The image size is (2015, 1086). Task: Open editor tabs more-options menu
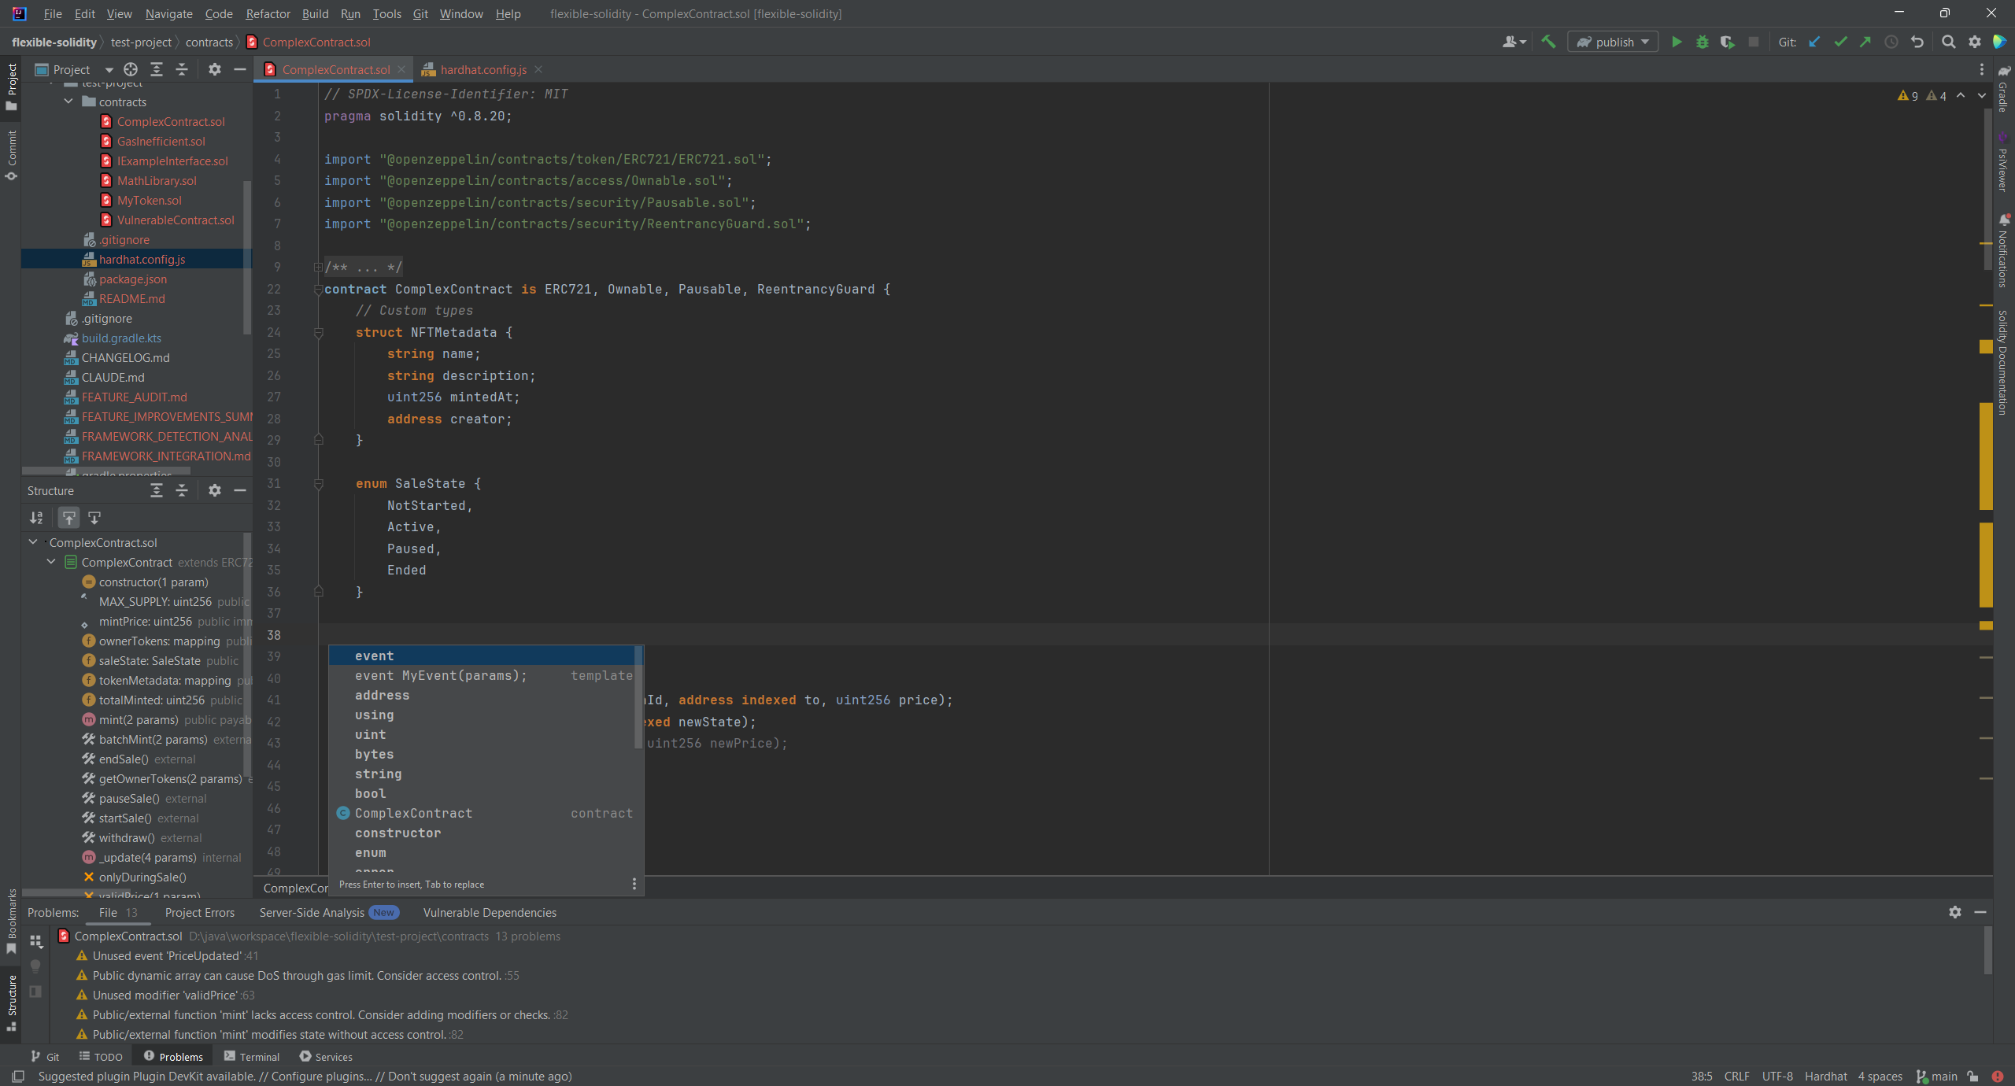point(1982,69)
